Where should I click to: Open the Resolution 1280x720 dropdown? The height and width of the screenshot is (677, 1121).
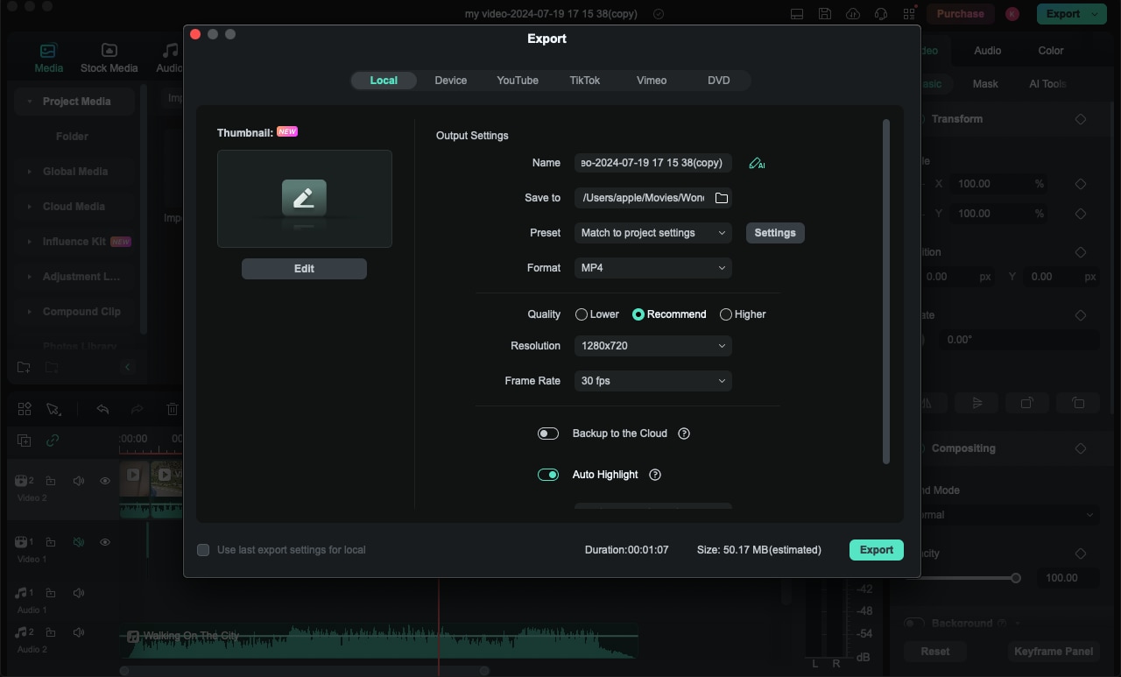(653, 346)
